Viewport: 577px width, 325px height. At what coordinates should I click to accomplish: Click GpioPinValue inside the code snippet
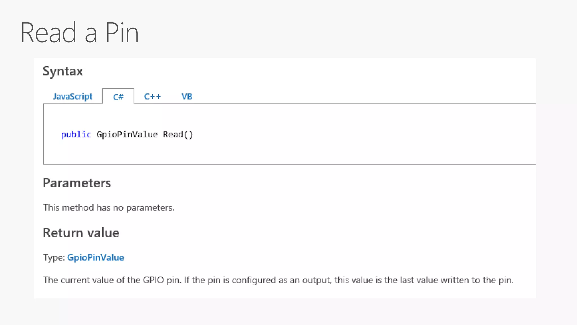tap(127, 135)
